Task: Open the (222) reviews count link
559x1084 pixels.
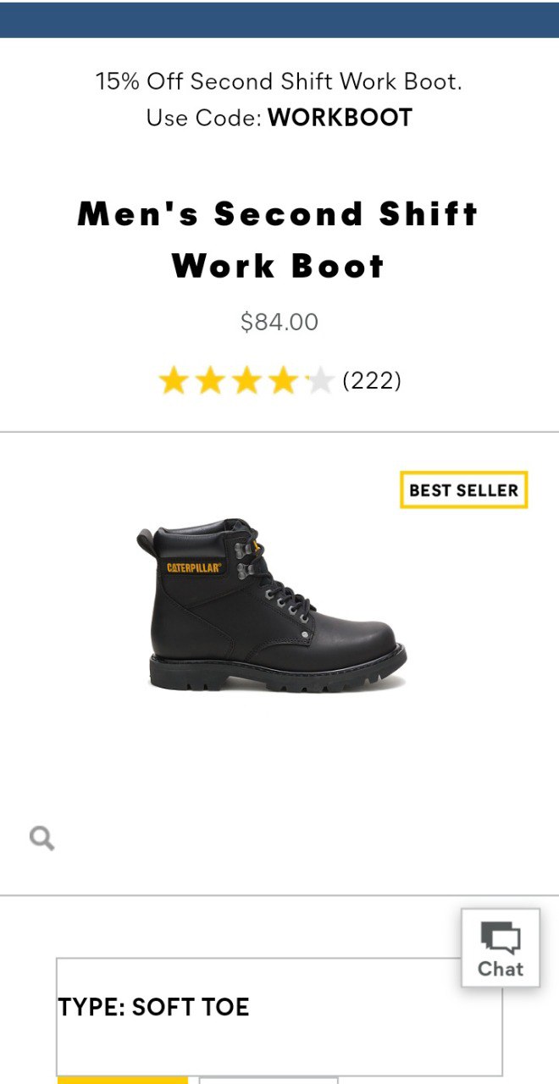Action: 372,381
